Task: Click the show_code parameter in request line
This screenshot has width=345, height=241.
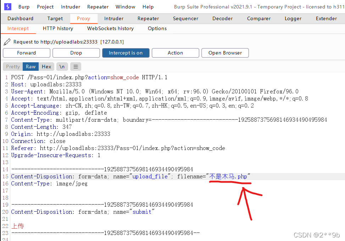Action: tap(124, 78)
